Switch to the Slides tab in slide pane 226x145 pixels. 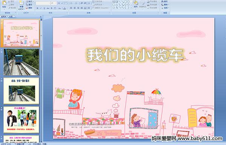tap(4, 17)
